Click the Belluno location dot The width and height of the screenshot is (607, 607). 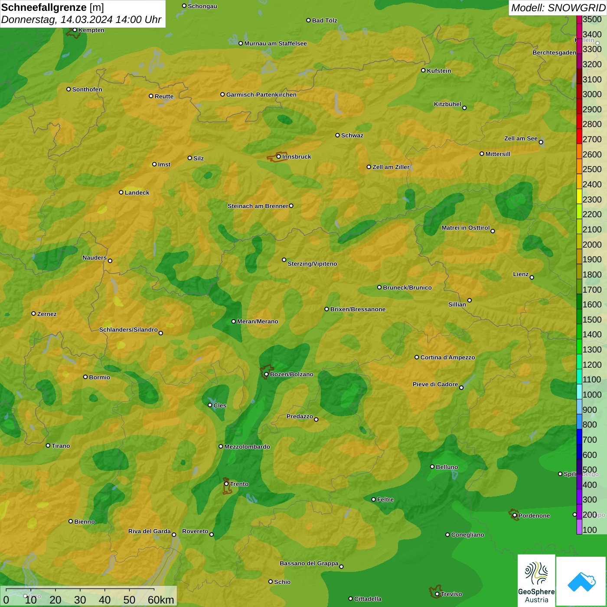click(x=432, y=467)
